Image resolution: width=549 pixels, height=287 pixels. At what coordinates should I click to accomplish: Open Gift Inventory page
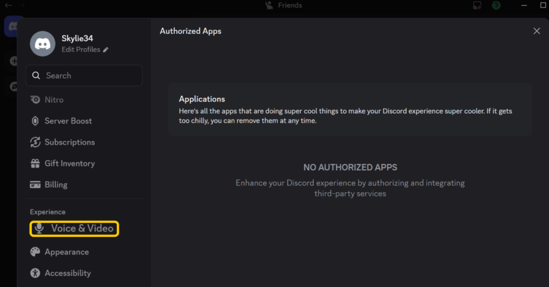tap(63, 163)
